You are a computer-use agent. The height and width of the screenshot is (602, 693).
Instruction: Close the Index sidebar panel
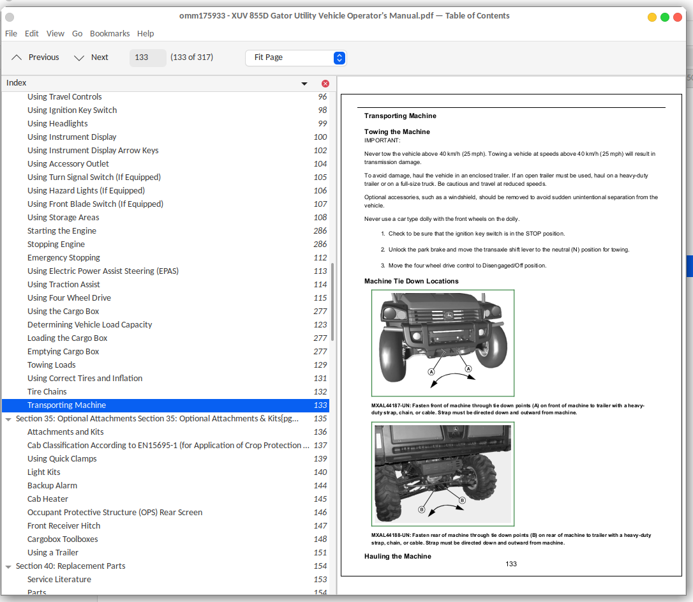tap(325, 84)
